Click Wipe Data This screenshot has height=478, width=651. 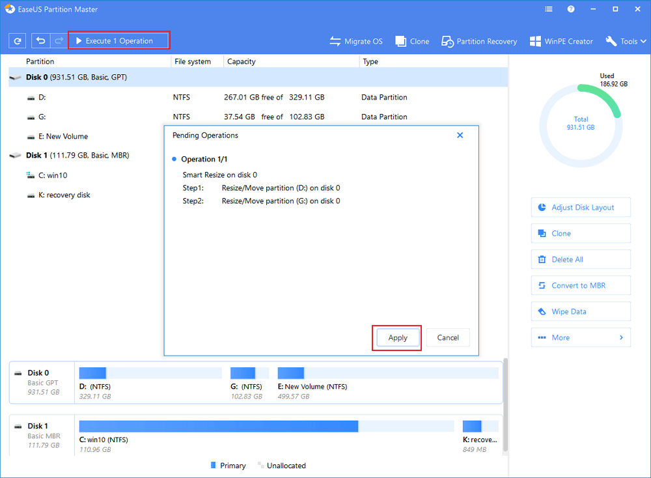point(581,311)
